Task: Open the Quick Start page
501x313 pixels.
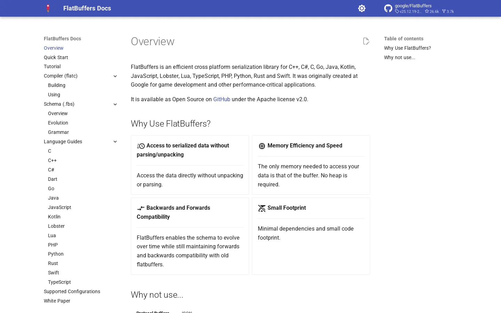Action: 56,57
